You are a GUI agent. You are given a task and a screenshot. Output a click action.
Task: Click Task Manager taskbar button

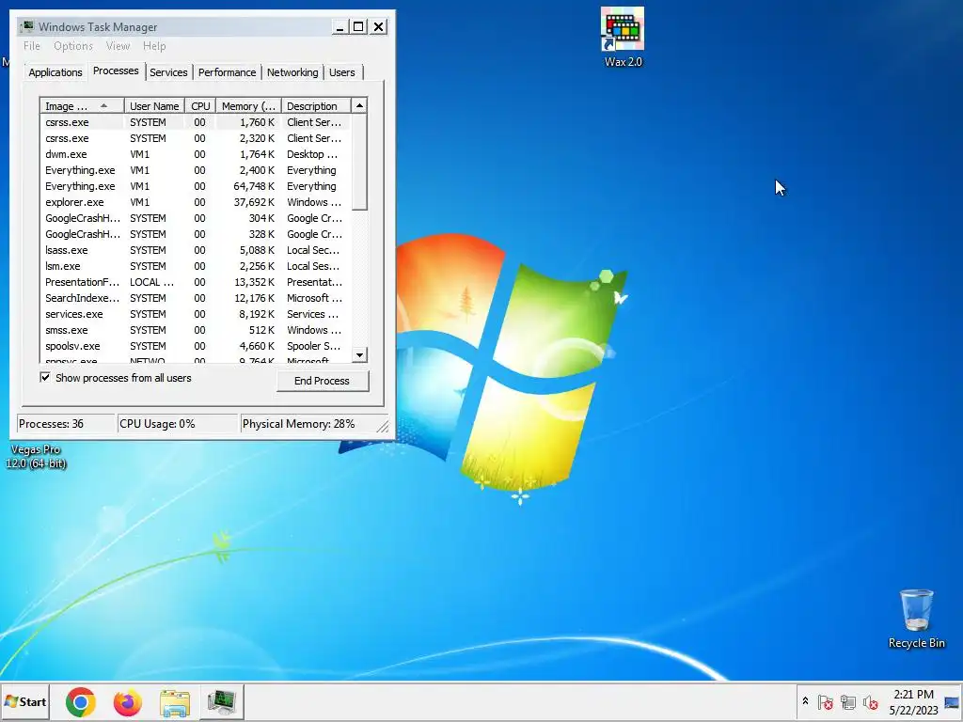click(221, 701)
